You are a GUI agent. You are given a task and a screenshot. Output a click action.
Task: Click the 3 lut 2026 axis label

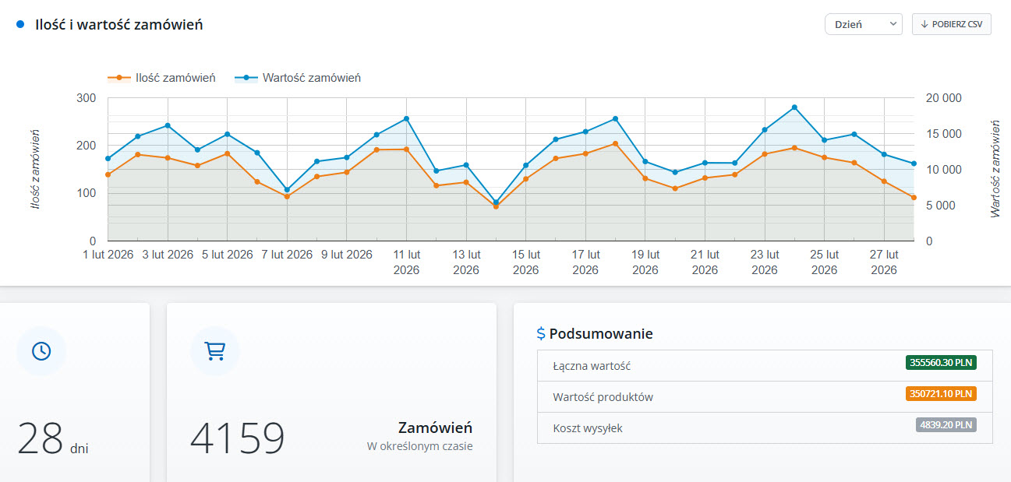click(168, 255)
